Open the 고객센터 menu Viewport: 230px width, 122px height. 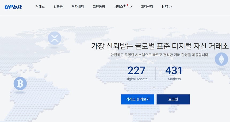coord(147,7)
